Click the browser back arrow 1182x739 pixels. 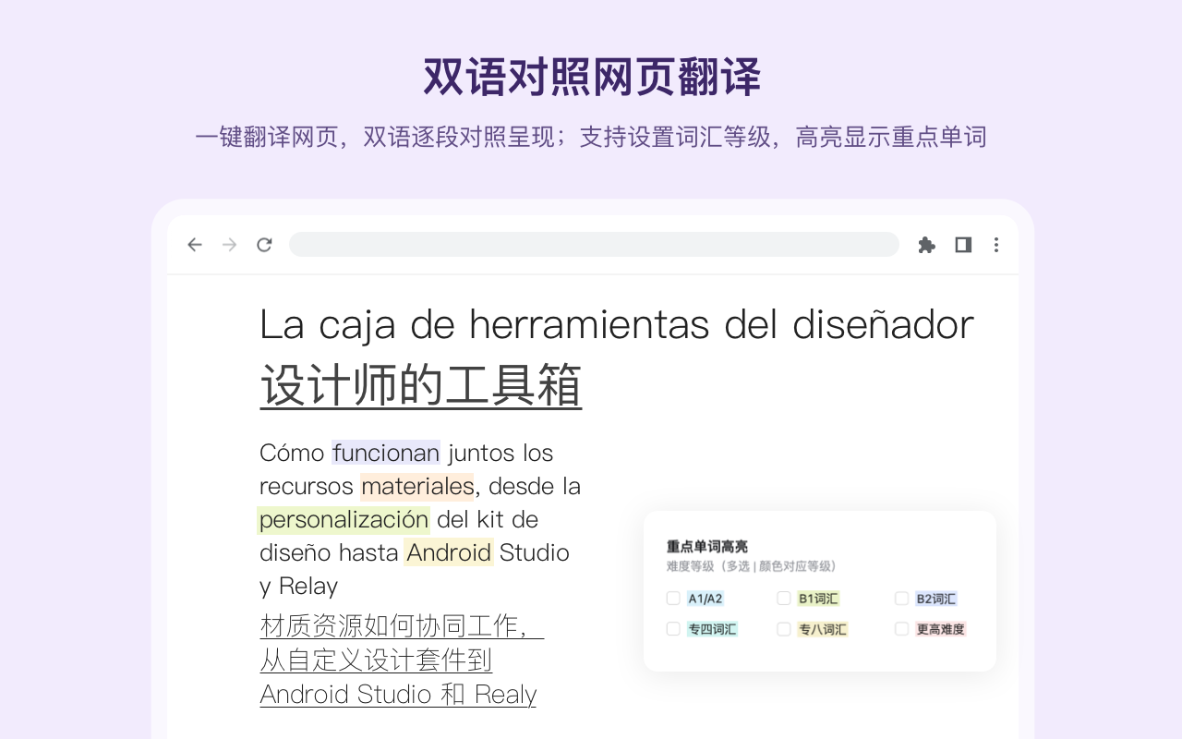pyautogui.click(x=194, y=244)
